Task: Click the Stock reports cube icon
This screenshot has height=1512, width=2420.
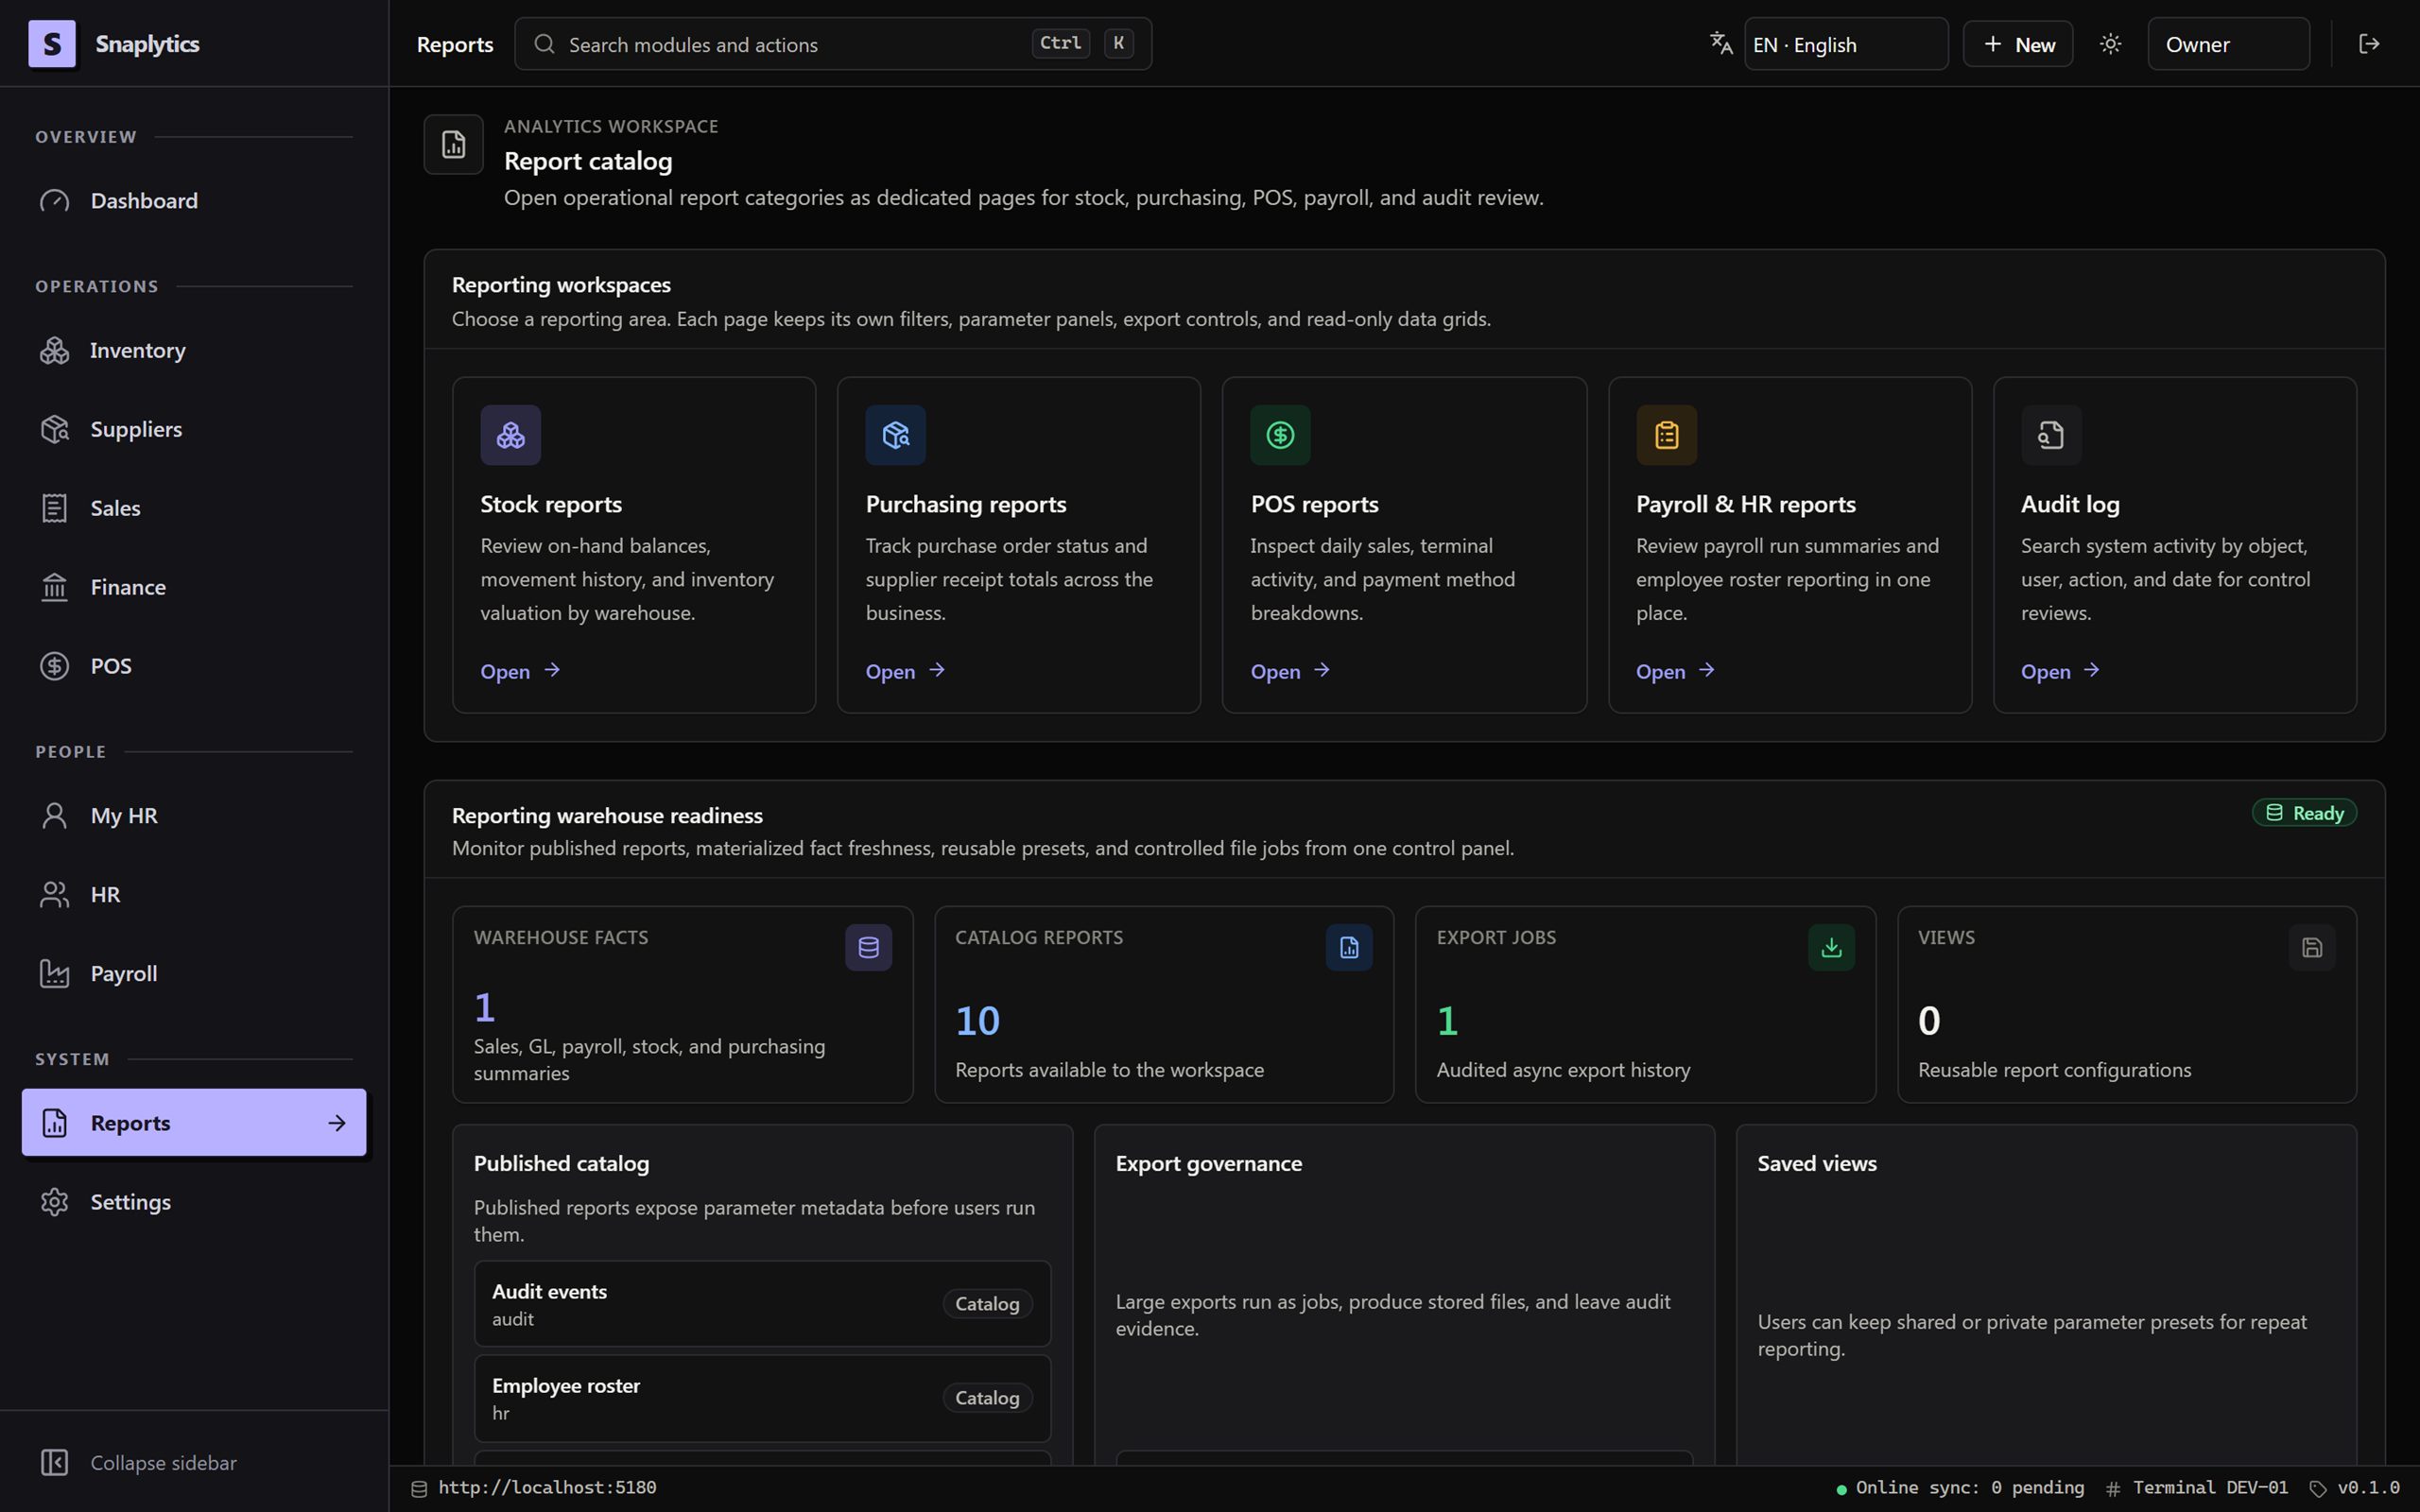Action: [510, 435]
